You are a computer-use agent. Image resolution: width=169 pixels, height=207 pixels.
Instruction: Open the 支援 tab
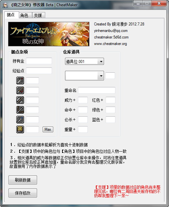pyautogui.click(x=39, y=15)
